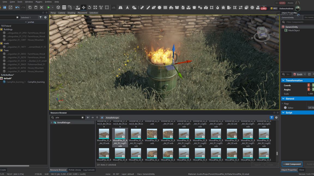Expand the Flags property row
314x176 pixels.
(x=282, y=103)
